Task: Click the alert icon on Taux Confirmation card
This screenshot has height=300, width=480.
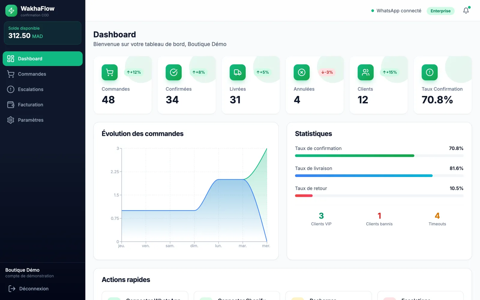Action: click(430, 72)
